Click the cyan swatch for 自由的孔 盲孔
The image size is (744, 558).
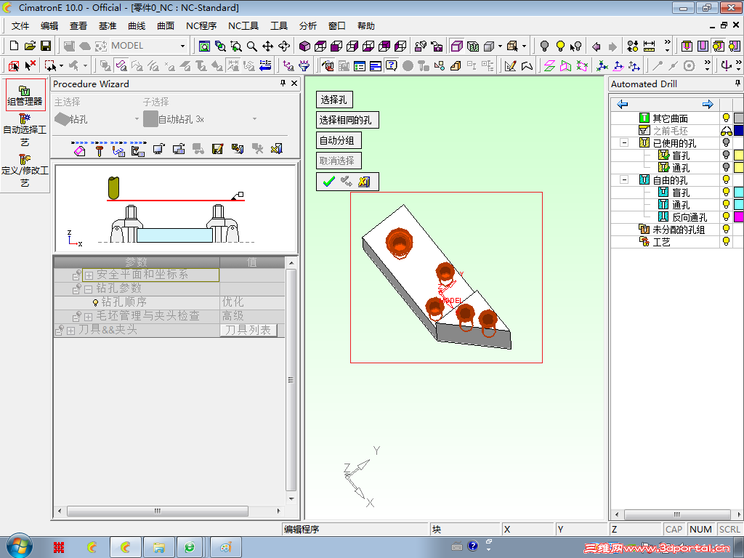739,192
